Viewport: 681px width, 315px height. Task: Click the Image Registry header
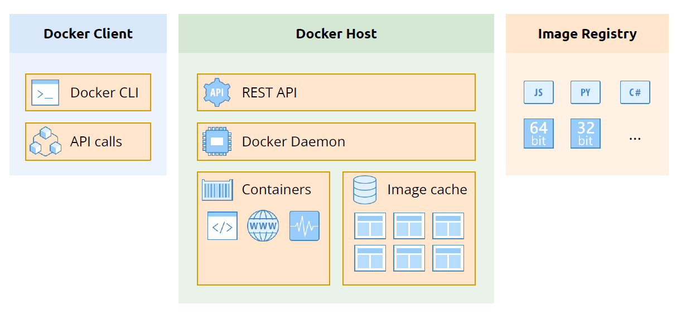point(587,34)
